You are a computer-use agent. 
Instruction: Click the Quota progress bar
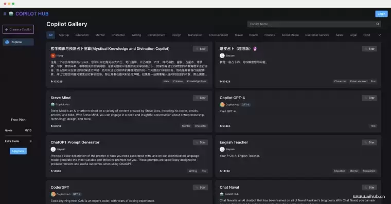[18, 135]
